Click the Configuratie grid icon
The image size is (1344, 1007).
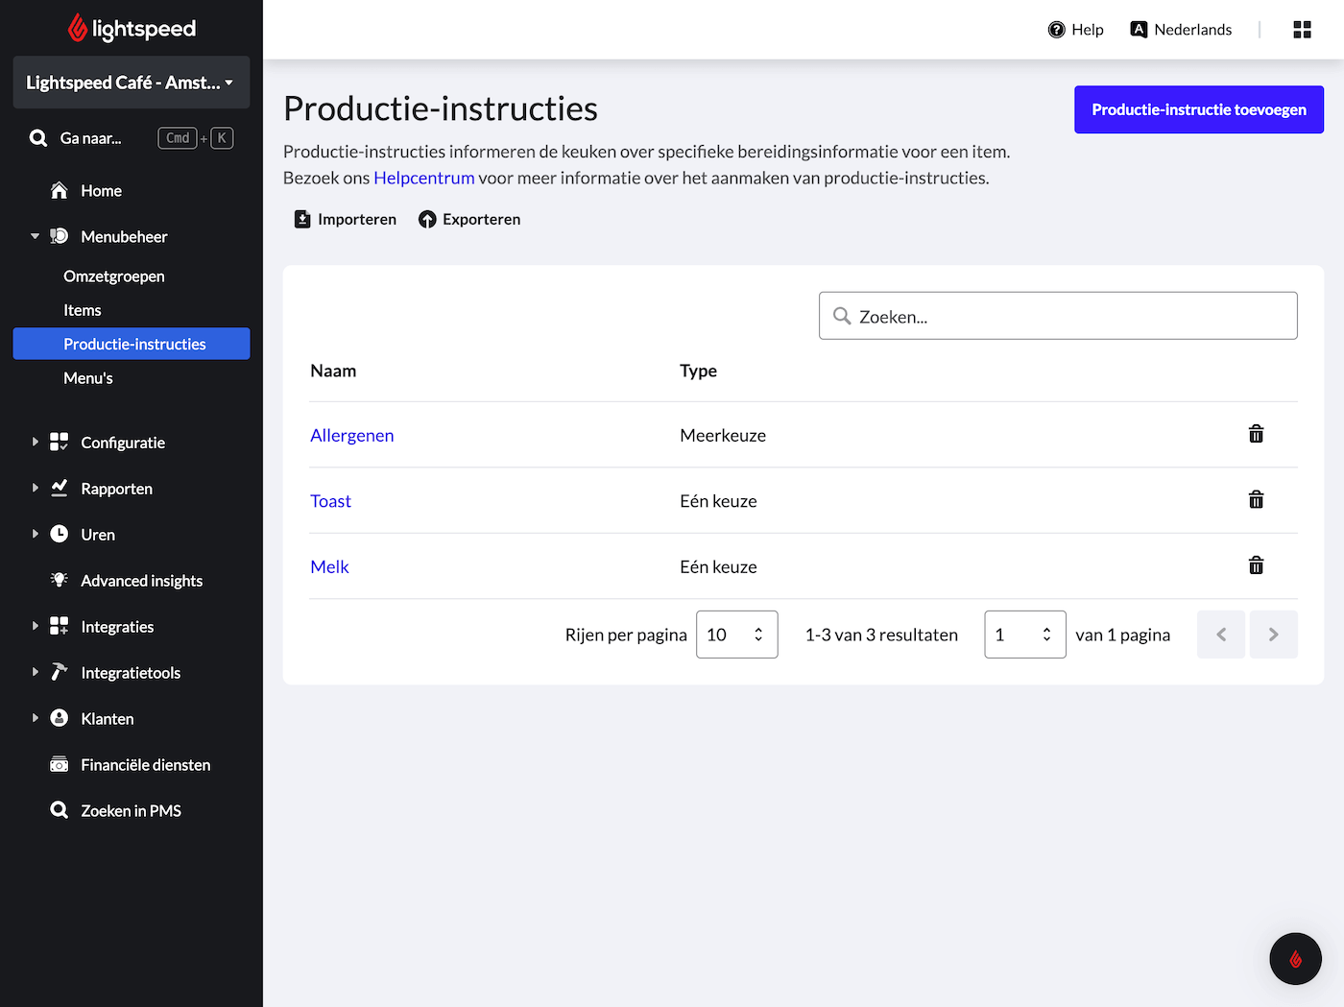coord(60,442)
